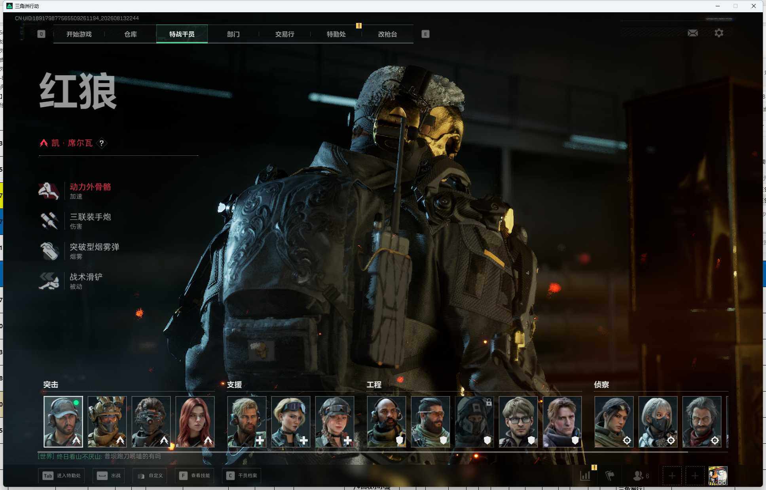This screenshot has height=490, width=766.
Task: Go to the 部门 tab
Action: [233, 34]
